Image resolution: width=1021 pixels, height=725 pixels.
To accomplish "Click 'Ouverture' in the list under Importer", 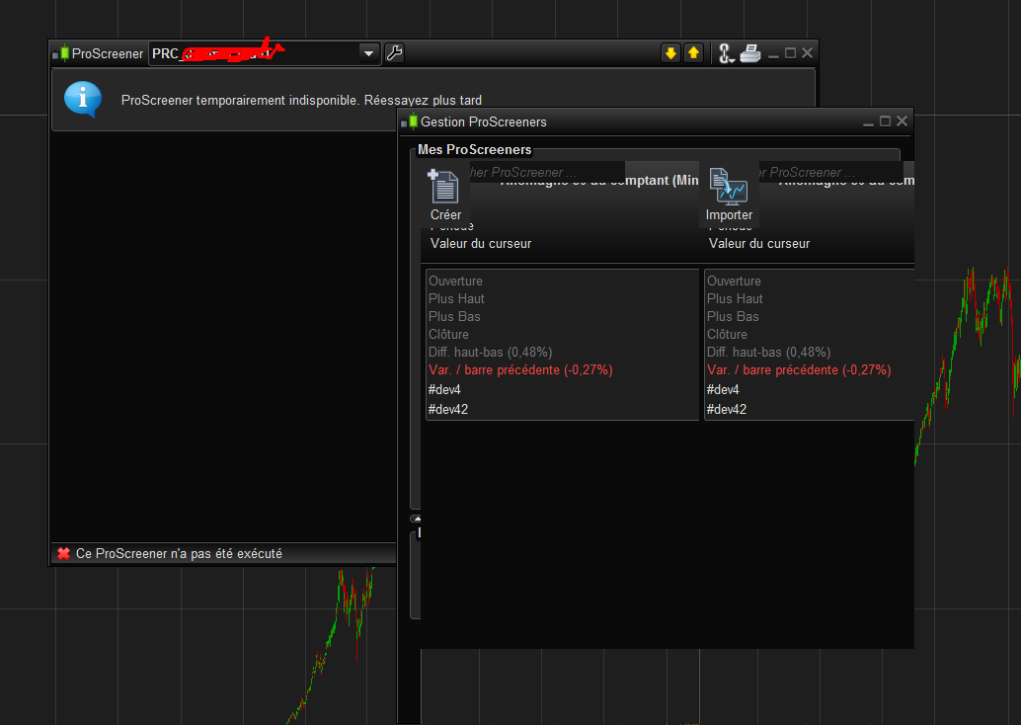I will [x=734, y=281].
